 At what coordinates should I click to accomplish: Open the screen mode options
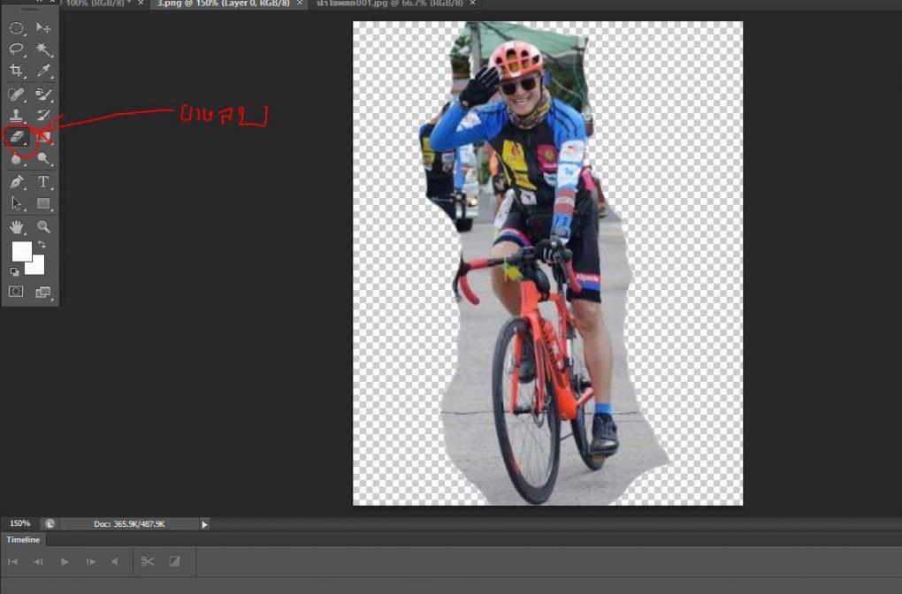[43, 292]
